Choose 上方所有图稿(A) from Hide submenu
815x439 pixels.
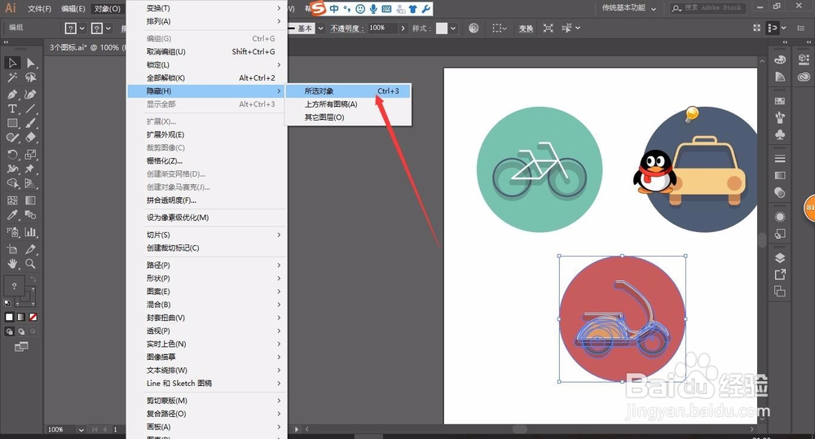coord(349,104)
